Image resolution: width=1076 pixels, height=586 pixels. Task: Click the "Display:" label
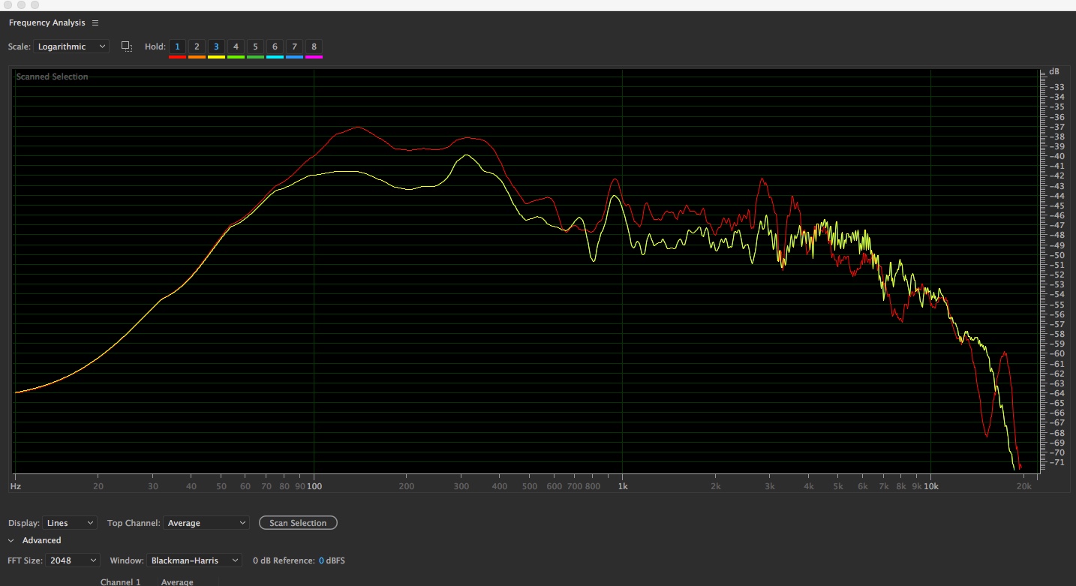[x=24, y=523]
